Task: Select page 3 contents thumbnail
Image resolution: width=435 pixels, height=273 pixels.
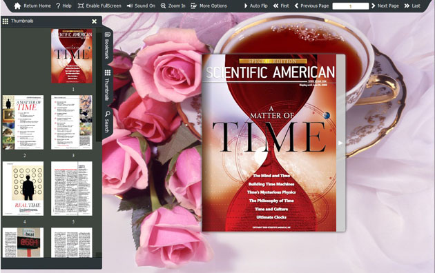Action: [72, 123]
